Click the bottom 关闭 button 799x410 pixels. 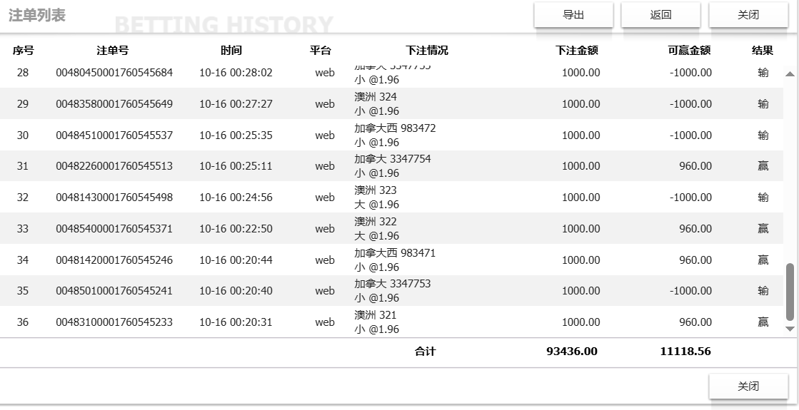(x=748, y=386)
